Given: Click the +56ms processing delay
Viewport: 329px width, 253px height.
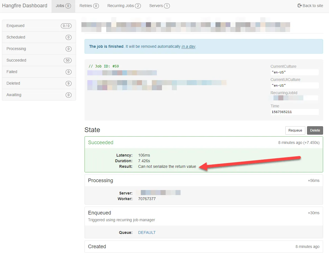Looking at the screenshot, I should click(314, 180).
